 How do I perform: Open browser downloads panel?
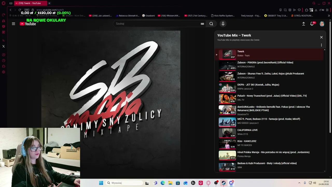(x=316, y=10)
